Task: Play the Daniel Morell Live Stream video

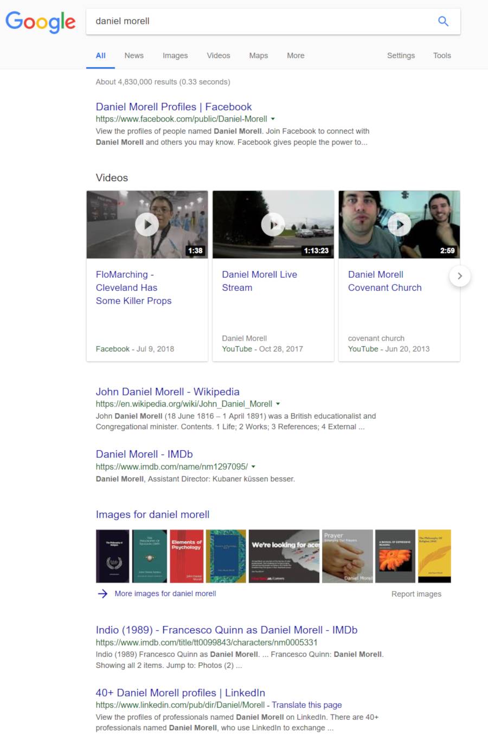Action: [273, 224]
